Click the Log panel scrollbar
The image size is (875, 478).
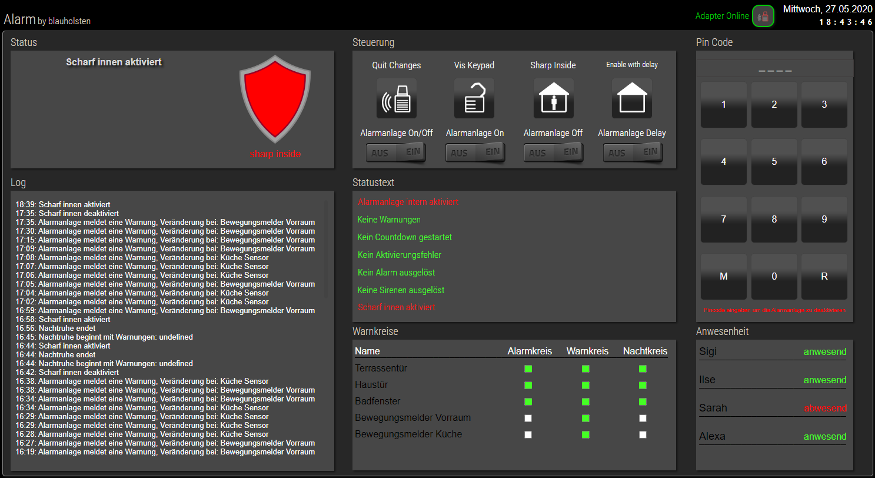click(x=327, y=250)
